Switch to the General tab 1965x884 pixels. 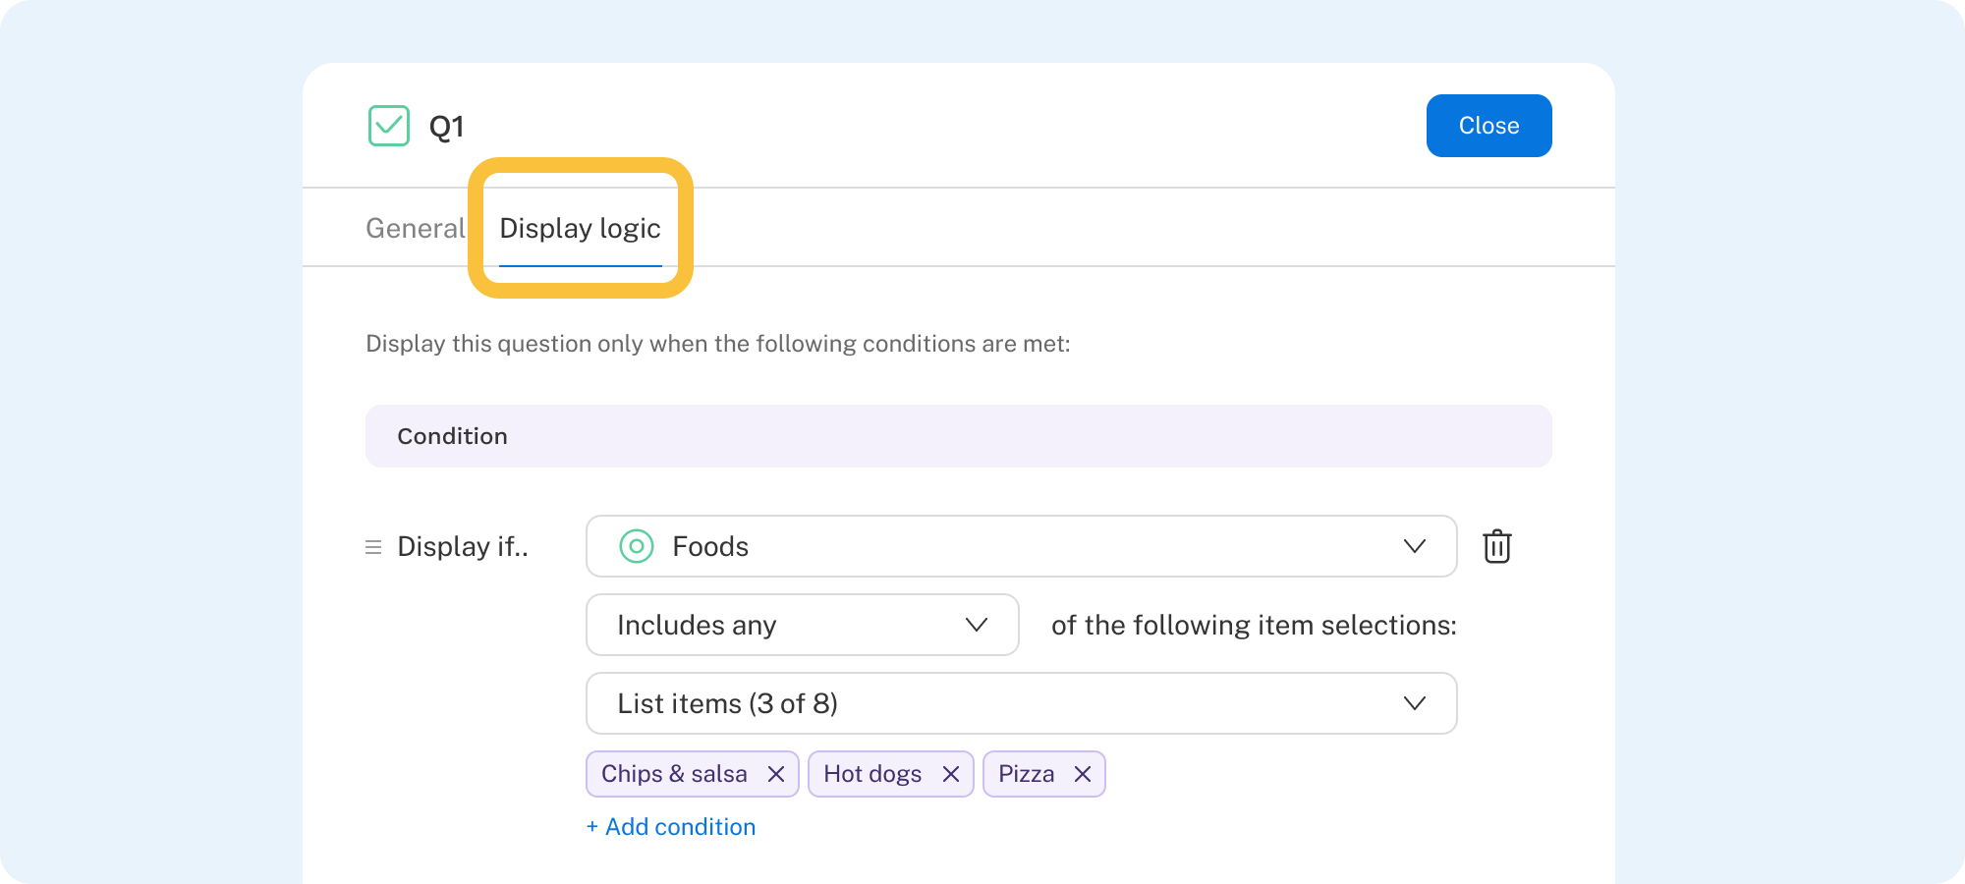(x=415, y=228)
